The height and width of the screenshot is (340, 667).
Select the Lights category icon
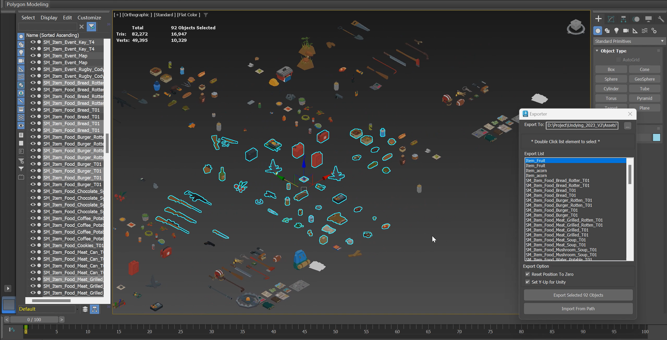(617, 31)
